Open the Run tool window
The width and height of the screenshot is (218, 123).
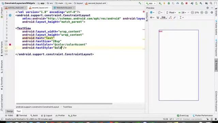tap(73, 115)
